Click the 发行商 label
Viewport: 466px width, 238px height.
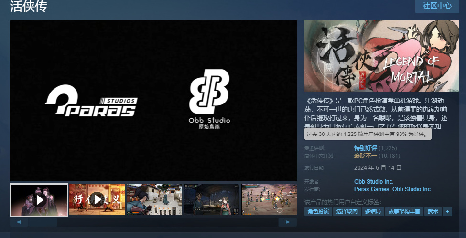(313, 189)
